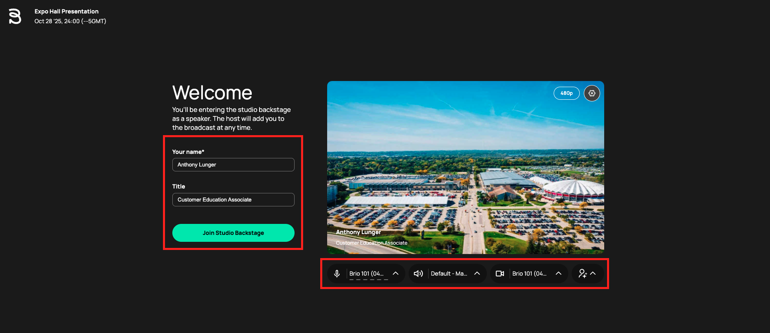Click the Expo Hall Presentation title

(x=66, y=11)
